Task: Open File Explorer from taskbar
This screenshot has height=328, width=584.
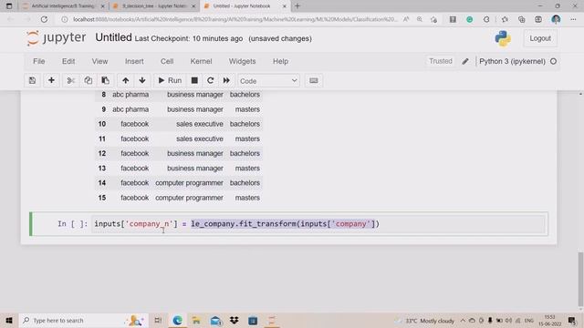Action: (x=196, y=320)
